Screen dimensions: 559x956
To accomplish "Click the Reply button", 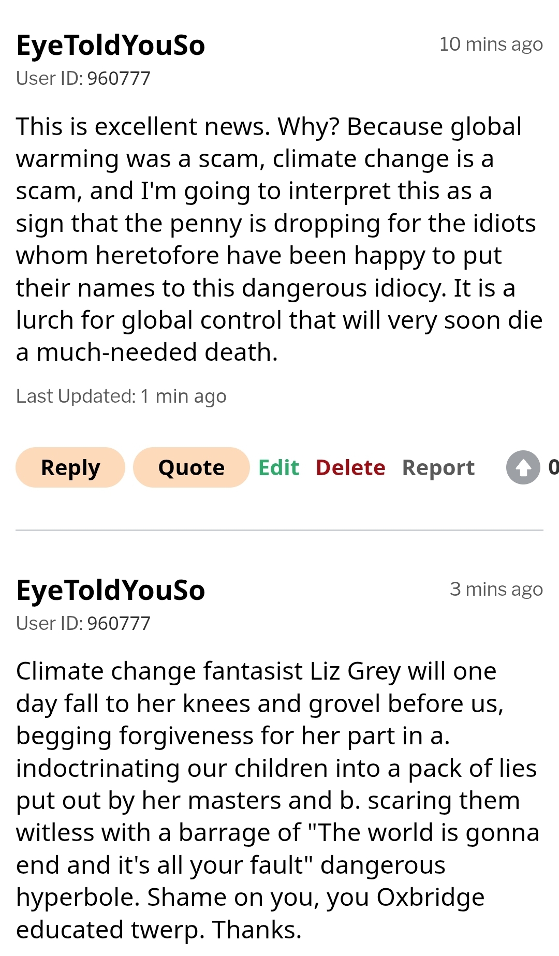I will click(70, 467).
